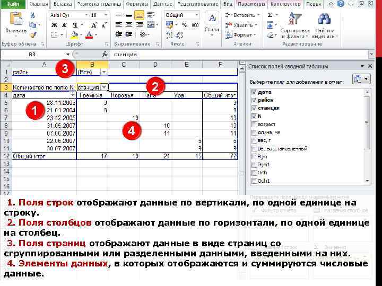Increase font size with large A icon

point(93,25)
